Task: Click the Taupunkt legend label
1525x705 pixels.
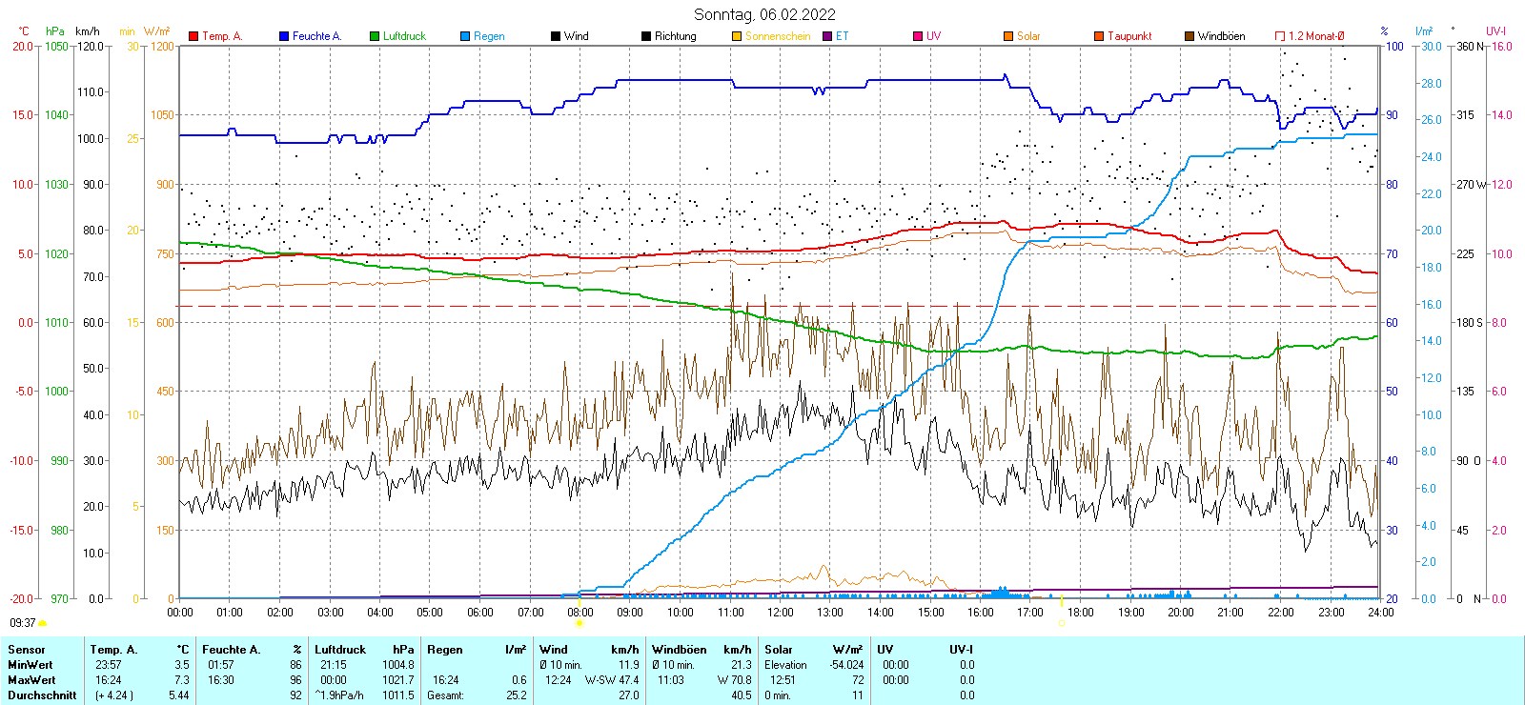Action: click(x=1129, y=36)
